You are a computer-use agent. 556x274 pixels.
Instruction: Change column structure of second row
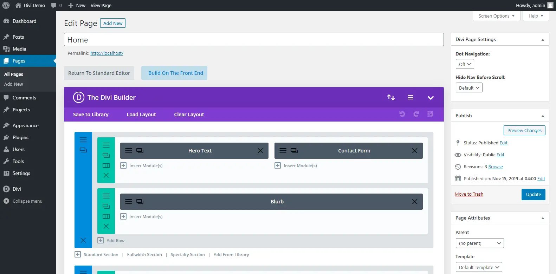coord(106,216)
